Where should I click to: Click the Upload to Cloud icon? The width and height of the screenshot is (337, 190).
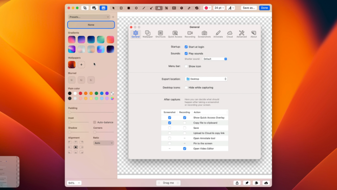[x=266, y=183]
